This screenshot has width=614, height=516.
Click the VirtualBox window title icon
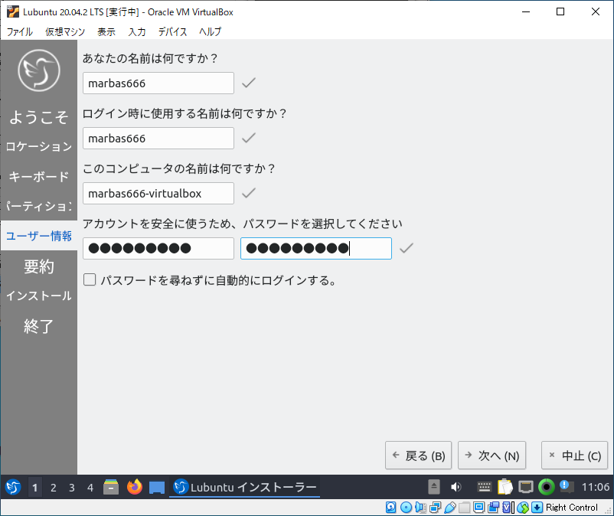click(13, 11)
